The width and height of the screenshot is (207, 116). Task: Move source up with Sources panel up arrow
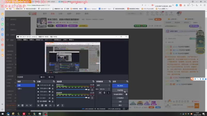50,105
